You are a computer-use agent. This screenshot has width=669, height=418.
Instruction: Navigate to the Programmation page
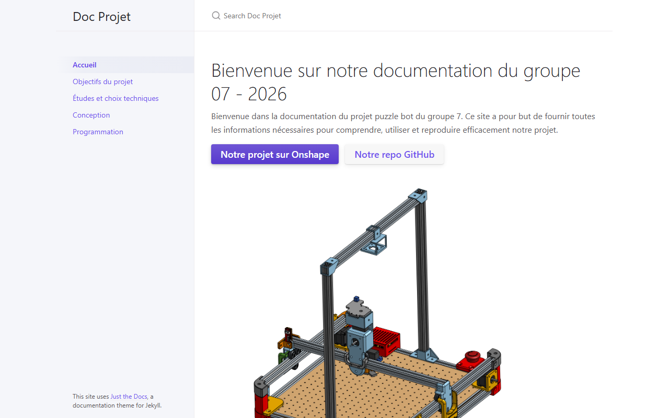point(125,132)
